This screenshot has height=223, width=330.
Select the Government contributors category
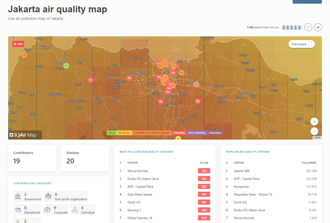tap(28, 197)
